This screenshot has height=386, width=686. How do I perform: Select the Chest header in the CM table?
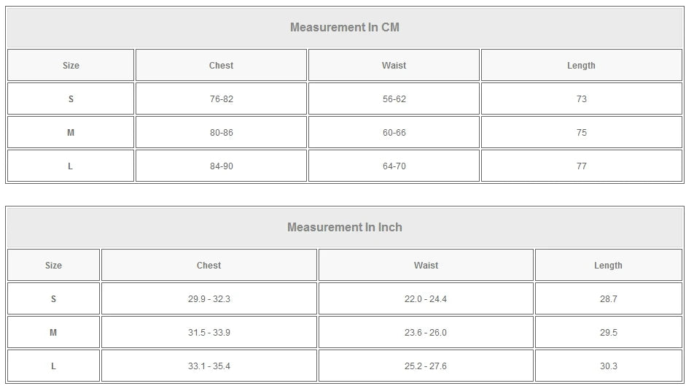pyautogui.click(x=221, y=66)
